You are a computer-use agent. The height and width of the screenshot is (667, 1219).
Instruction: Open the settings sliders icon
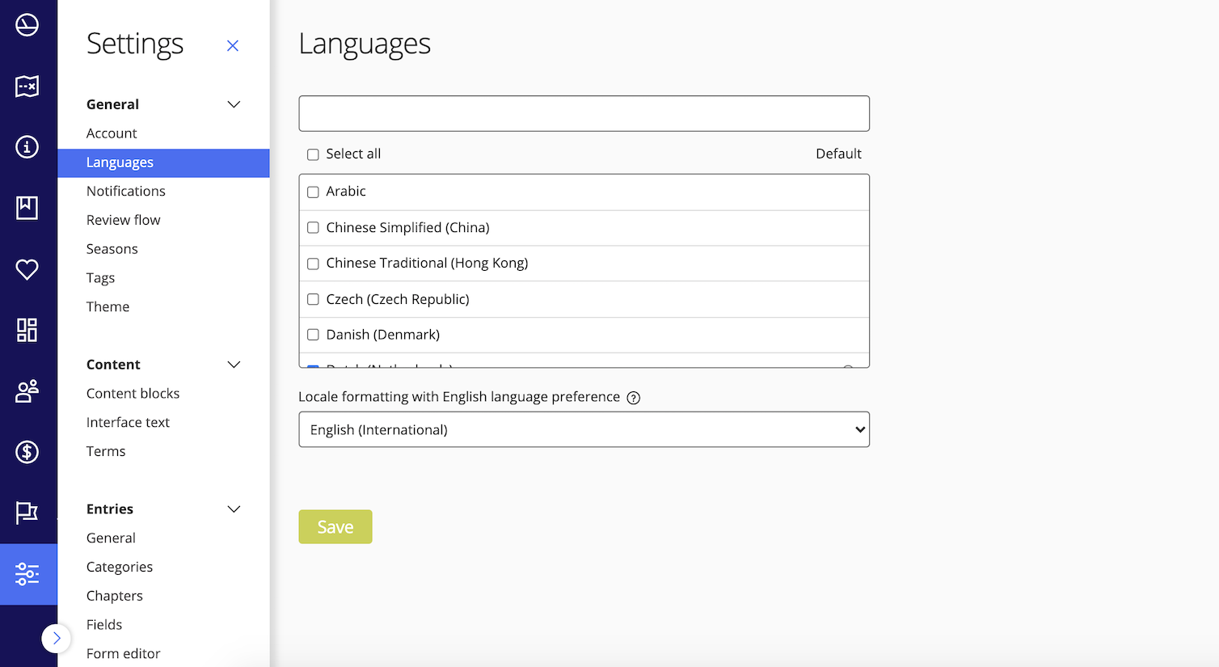27,574
